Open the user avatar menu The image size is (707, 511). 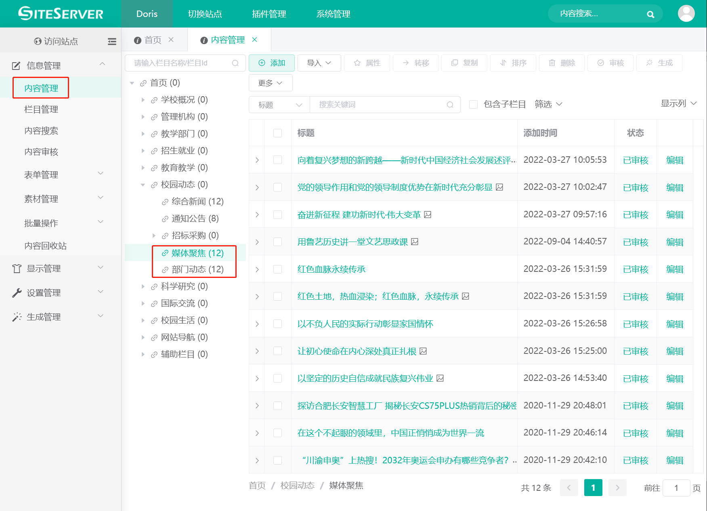(x=686, y=14)
